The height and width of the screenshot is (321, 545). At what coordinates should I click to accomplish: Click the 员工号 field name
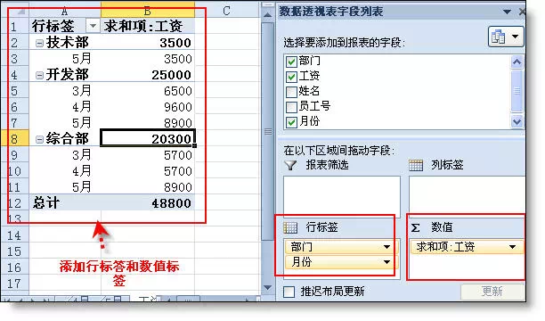[314, 106]
